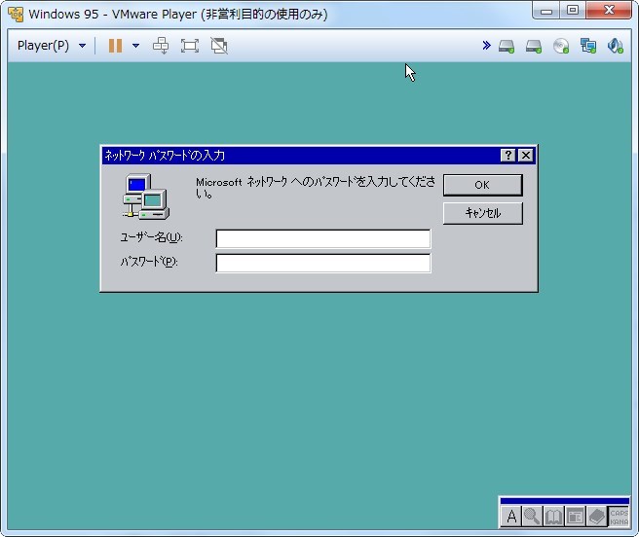Enter full screen mode
The width and height of the screenshot is (639, 537).
pos(190,46)
